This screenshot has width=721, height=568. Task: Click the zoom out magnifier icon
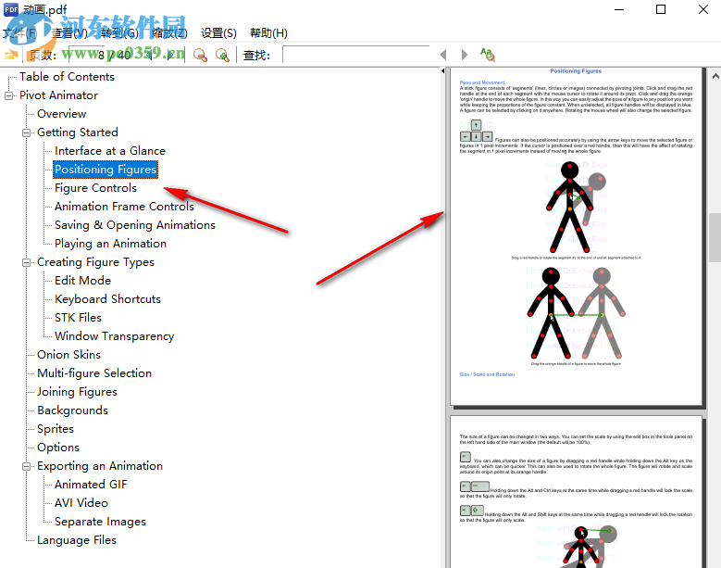(x=200, y=56)
